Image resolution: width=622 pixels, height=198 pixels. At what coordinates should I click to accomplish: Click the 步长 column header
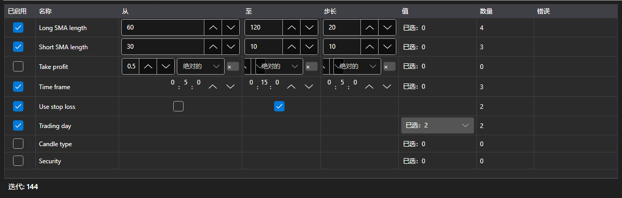[359, 11]
